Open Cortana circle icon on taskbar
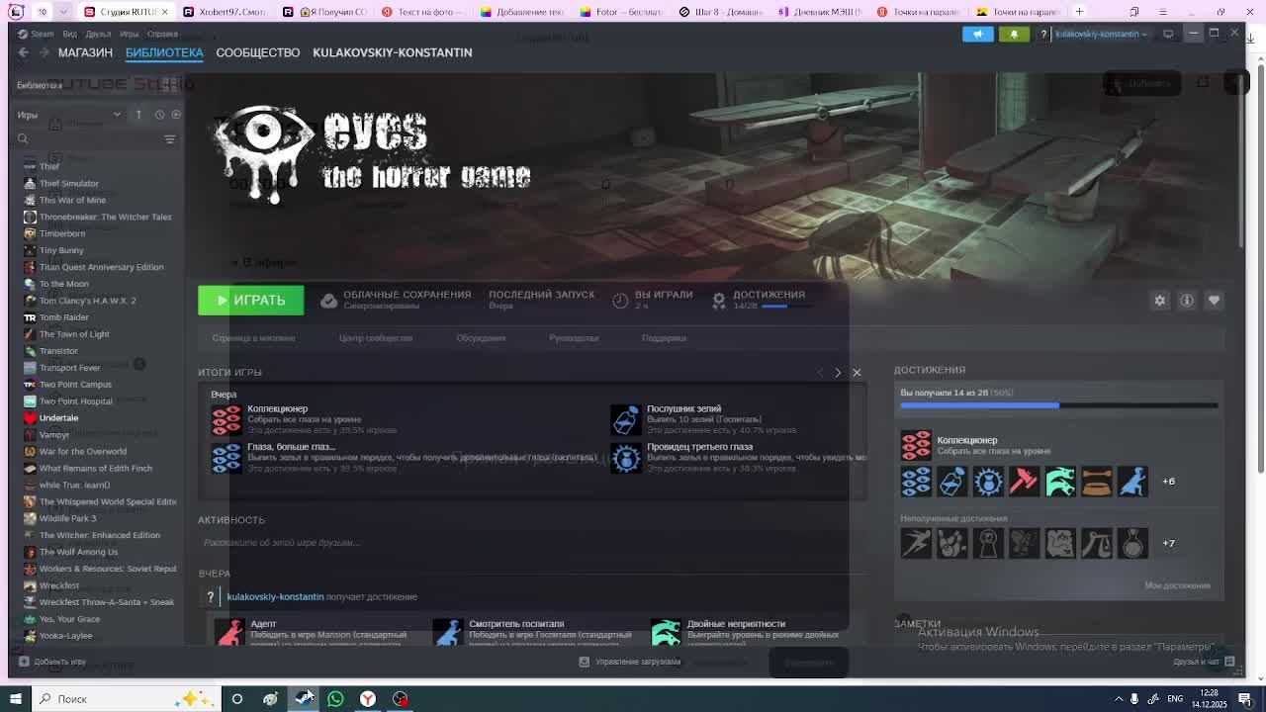The width and height of the screenshot is (1266, 712). pos(237,699)
